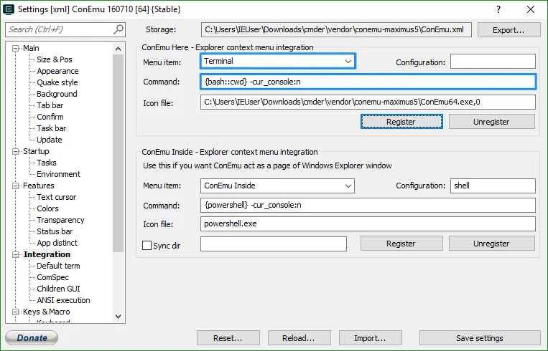
Task: Click Register for ConEmu Here
Action: tap(401, 122)
